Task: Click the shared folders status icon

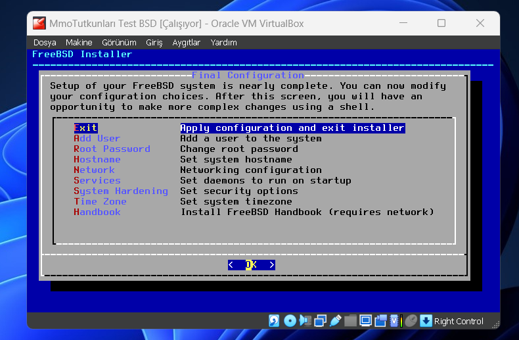Action: (350, 321)
